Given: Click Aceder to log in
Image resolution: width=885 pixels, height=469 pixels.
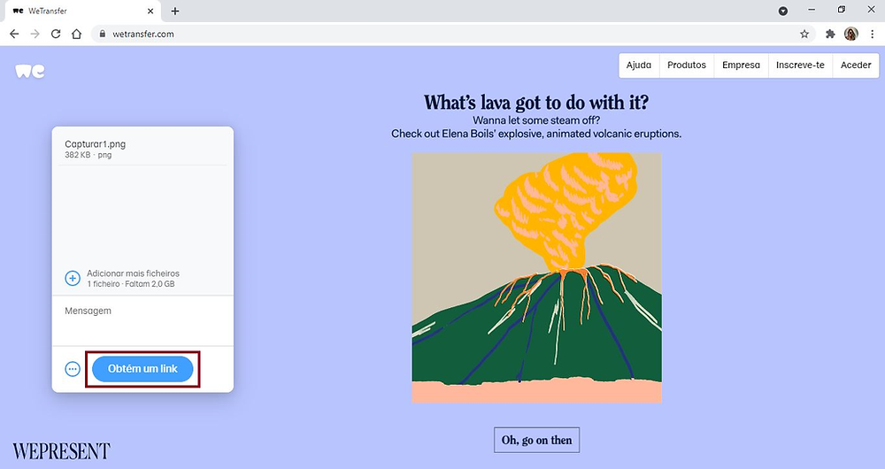Looking at the screenshot, I should 856,65.
